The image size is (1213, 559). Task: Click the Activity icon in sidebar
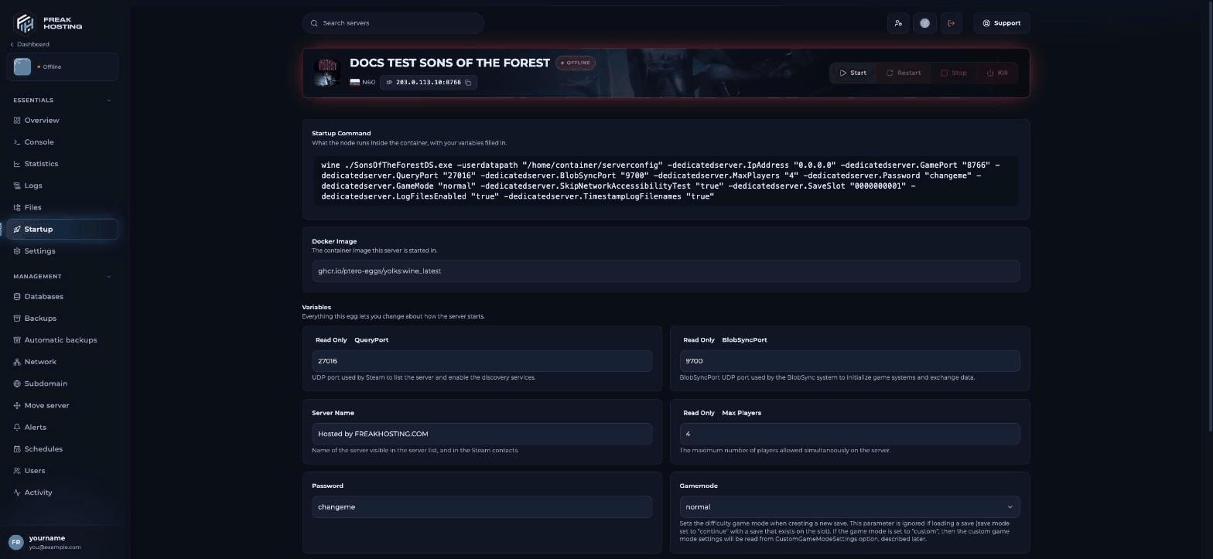click(x=17, y=493)
